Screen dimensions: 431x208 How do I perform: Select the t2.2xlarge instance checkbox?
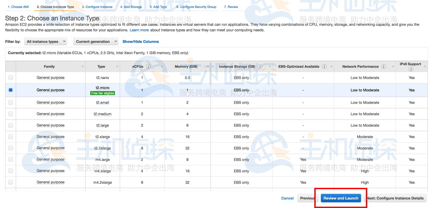(x=10, y=148)
